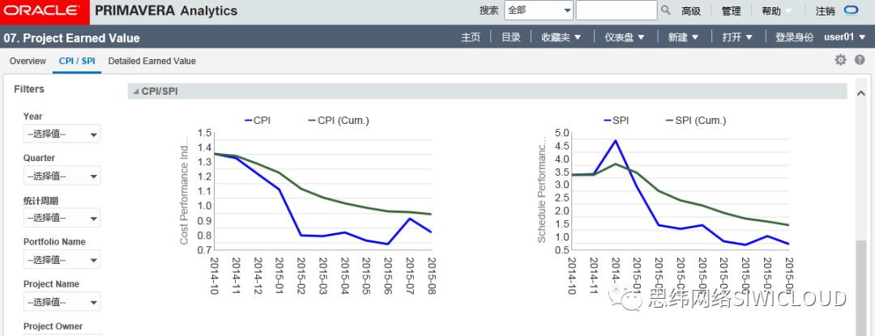Open the 新建 new menu
This screenshot has height=336, width=875.
[684, 37]
